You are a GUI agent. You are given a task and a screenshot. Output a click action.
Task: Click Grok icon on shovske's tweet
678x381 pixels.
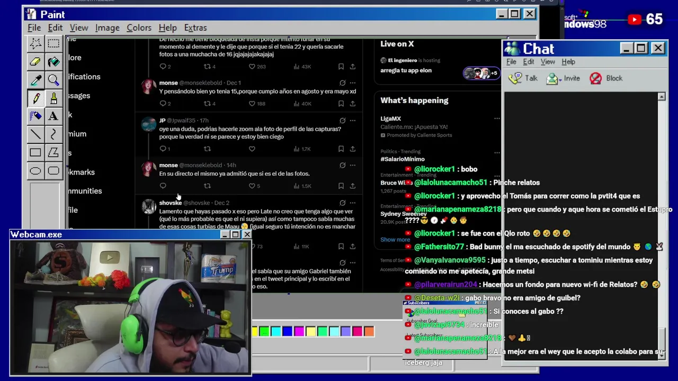[x=342, y=203]
